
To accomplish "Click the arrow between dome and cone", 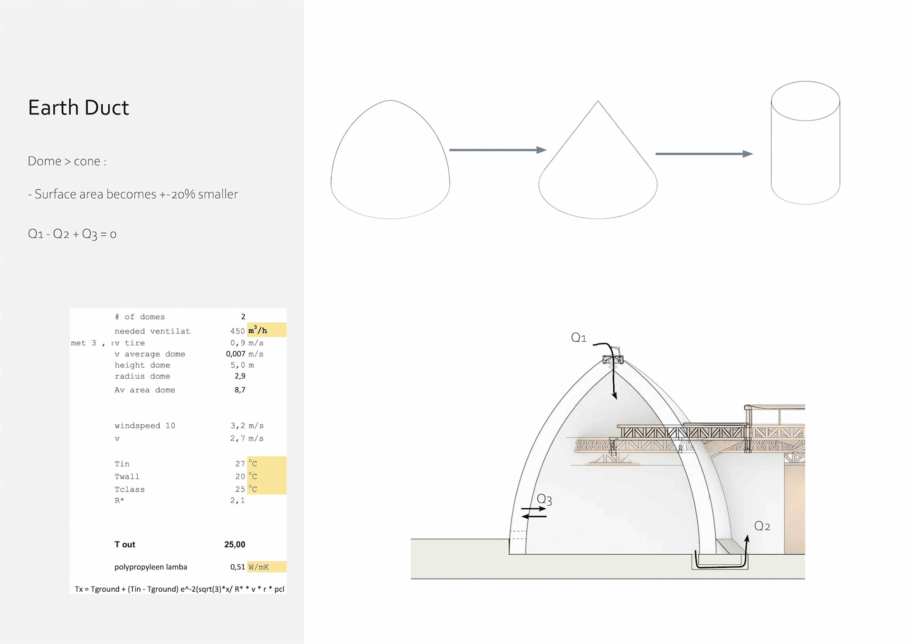I will [497, 150].
